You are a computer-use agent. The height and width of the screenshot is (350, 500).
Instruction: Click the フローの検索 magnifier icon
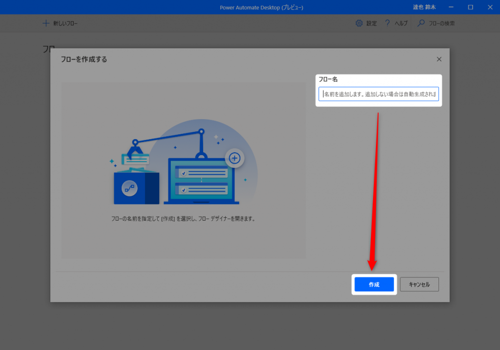pos(421,23)
